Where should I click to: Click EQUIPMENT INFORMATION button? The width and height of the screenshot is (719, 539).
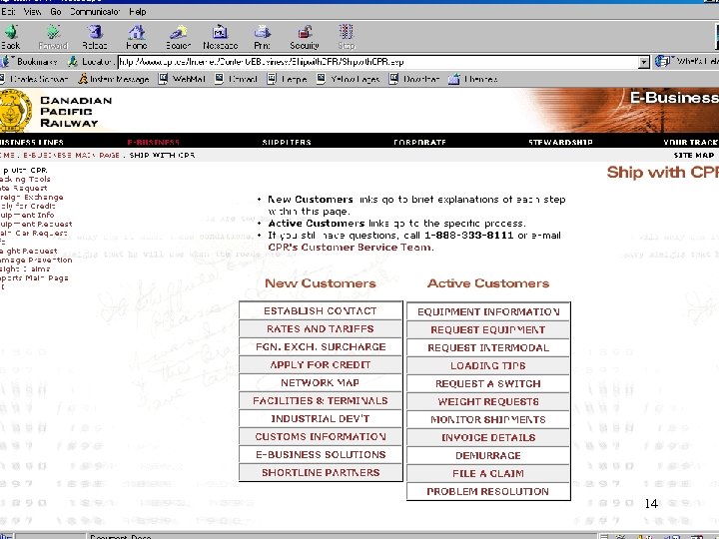488,311
